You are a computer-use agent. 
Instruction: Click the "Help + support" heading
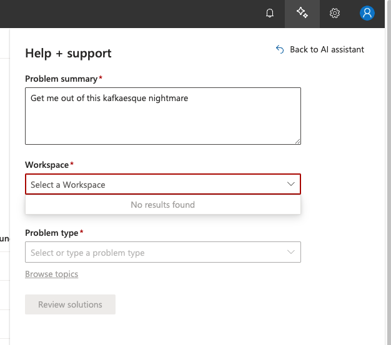click(68, 53)
